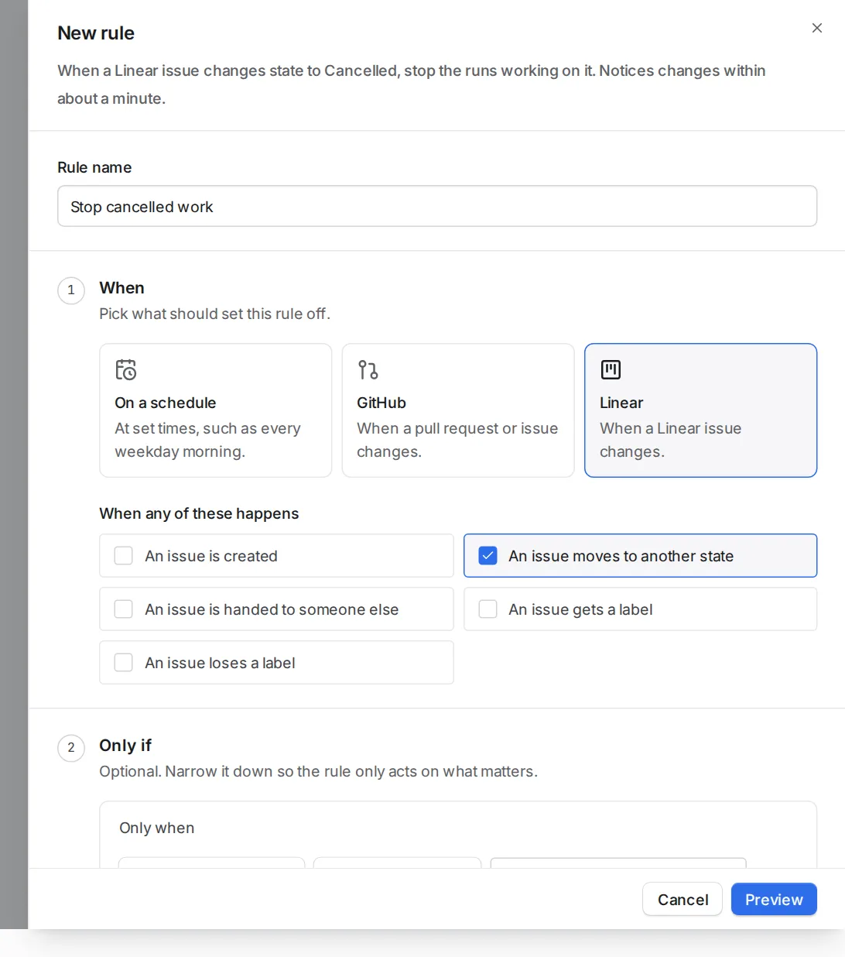Click 'When a pull request or issue changes.' text
This screenshot has width=845, height=957.
coord(457,440)
